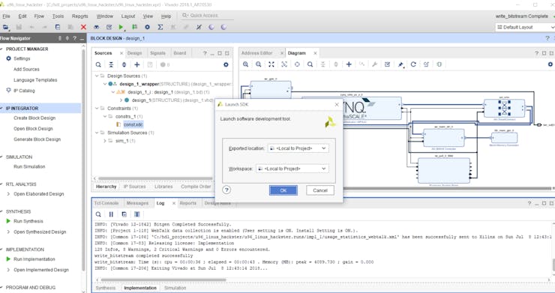Close the Launch SDK dialog with X
Image resolution: width=555 pixels, height=293 pixels.
coord(337,104)
